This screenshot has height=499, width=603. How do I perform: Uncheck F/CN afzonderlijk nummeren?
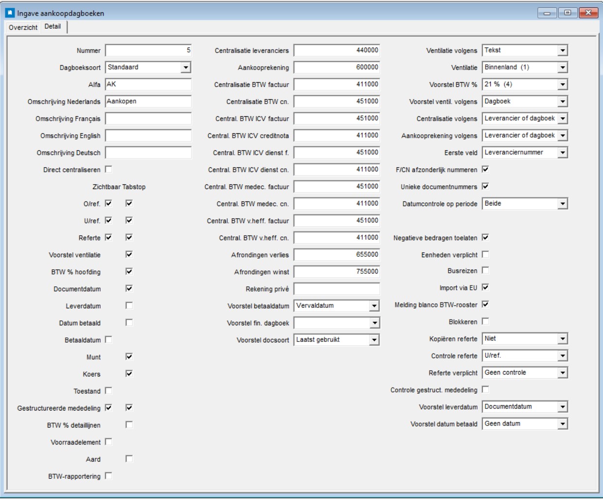click(485, 169)
